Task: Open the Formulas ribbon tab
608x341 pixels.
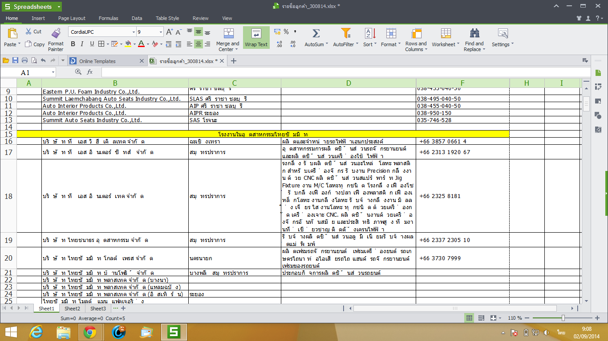Action: coord(109,18)
